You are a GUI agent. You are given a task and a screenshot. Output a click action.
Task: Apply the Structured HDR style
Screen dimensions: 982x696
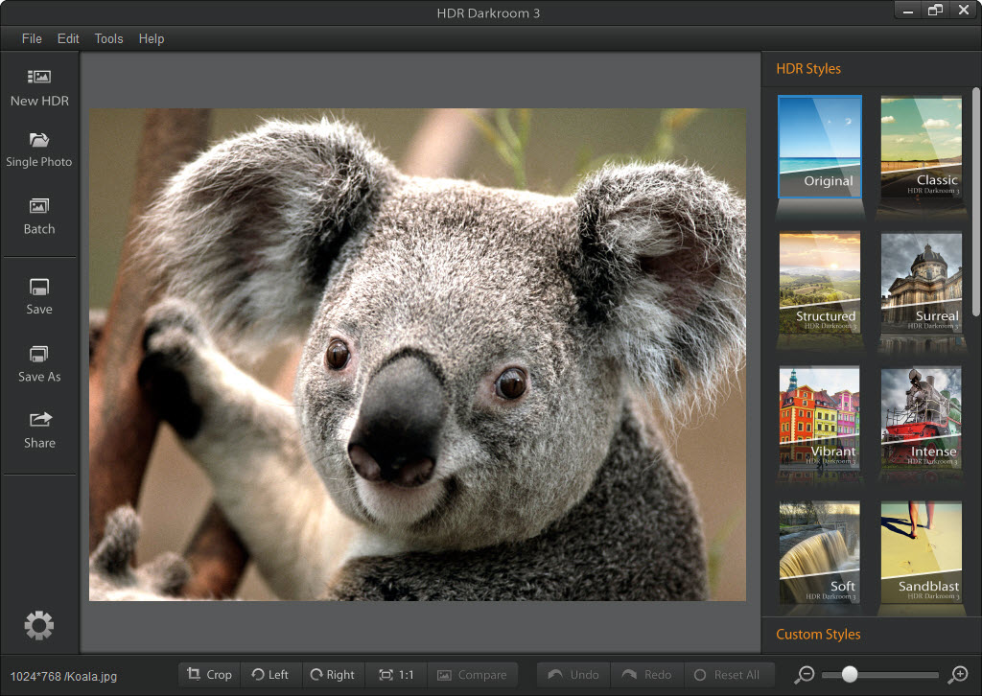[x=820, y=282]
